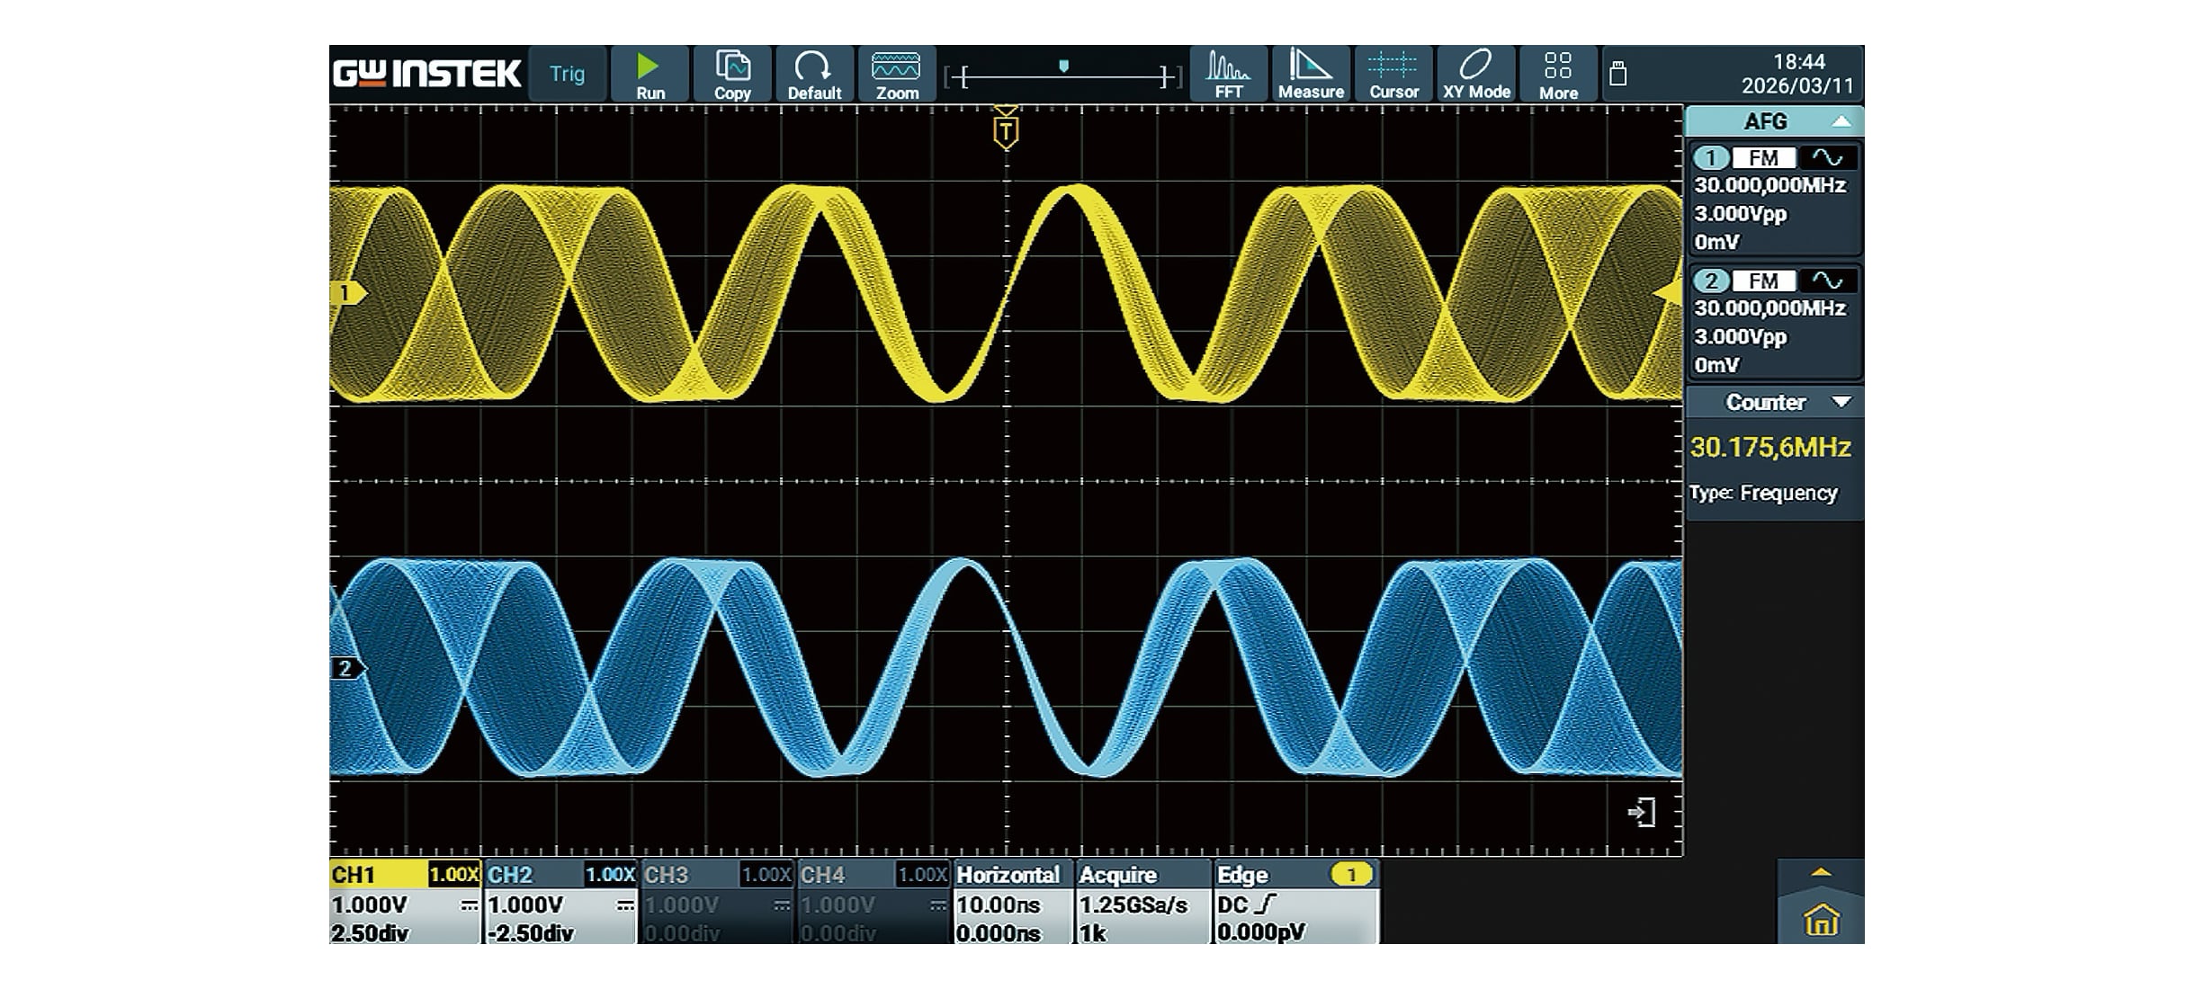Viewport: 2195px width, 989px height.
Task: Click the GW Instek logo
Action: coord(426,74)
